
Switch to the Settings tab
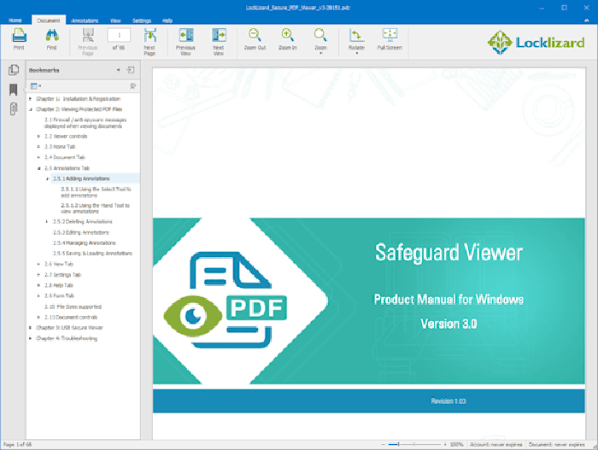point(142,20)
